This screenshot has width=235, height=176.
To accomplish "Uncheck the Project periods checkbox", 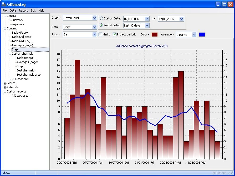I will (x=115, y=34).
